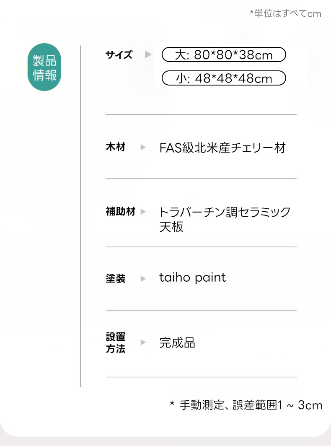Click the triangle arrow beside サイズ
The width and height of the screenshot is (331, 446).
click(148, 54)
